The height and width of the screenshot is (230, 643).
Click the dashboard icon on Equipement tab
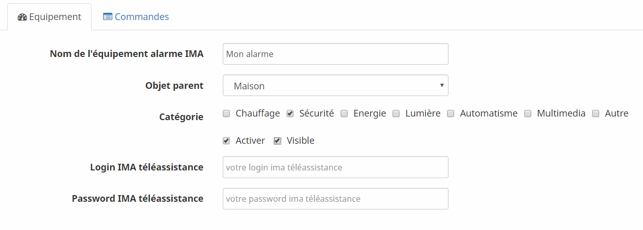[22, 17]
